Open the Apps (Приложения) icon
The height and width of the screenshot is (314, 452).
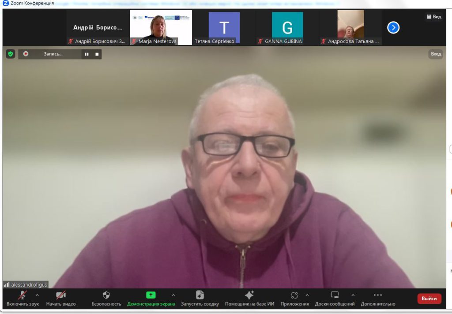point(294,295)
